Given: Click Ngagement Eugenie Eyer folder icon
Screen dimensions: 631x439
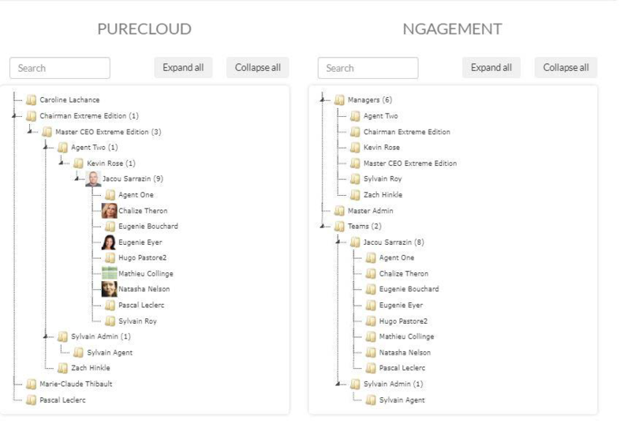Looking at the screenshot, I should click(371, 306).
